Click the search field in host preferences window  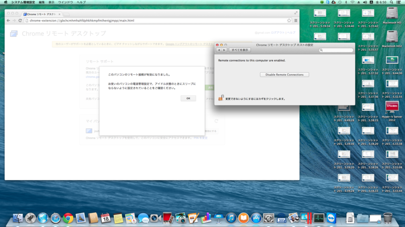336,50
